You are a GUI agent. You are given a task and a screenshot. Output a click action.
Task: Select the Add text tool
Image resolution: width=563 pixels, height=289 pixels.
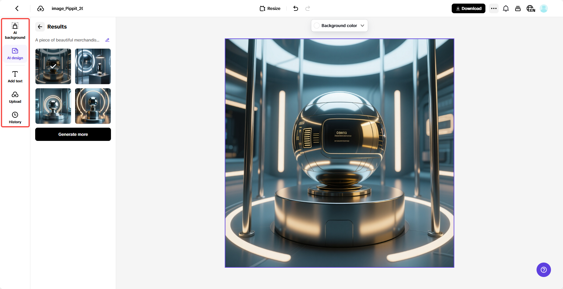pos(15,76)
